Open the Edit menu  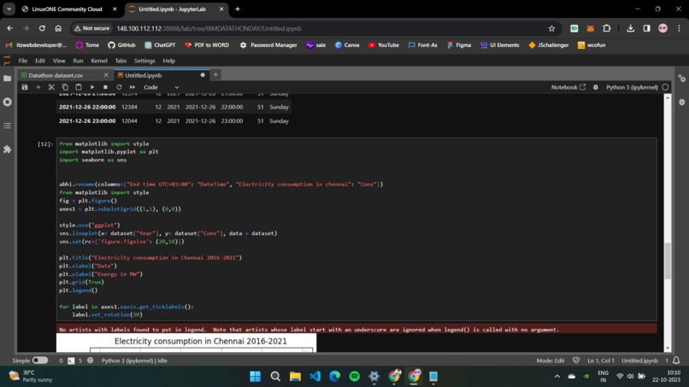tap(40, 61)
